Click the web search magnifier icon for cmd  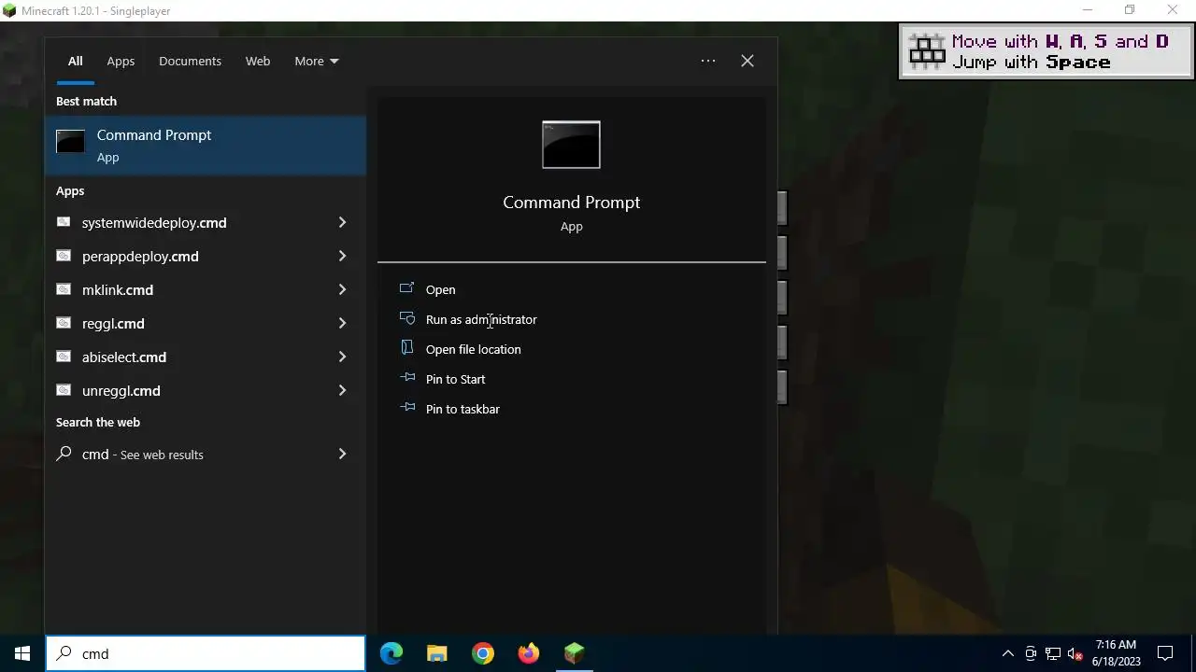pos(64,454)
